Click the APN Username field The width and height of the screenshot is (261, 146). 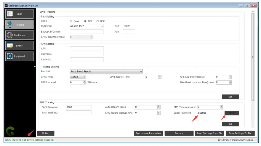point(87,54)
